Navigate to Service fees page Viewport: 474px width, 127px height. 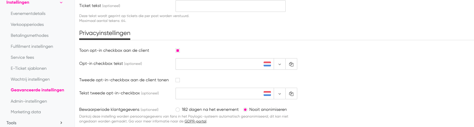22,57
